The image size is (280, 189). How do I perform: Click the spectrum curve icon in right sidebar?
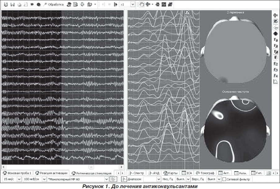[275, 82]
